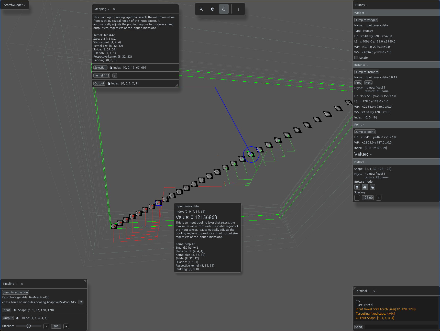Go to the previous instance with Prev

point(358,83)
